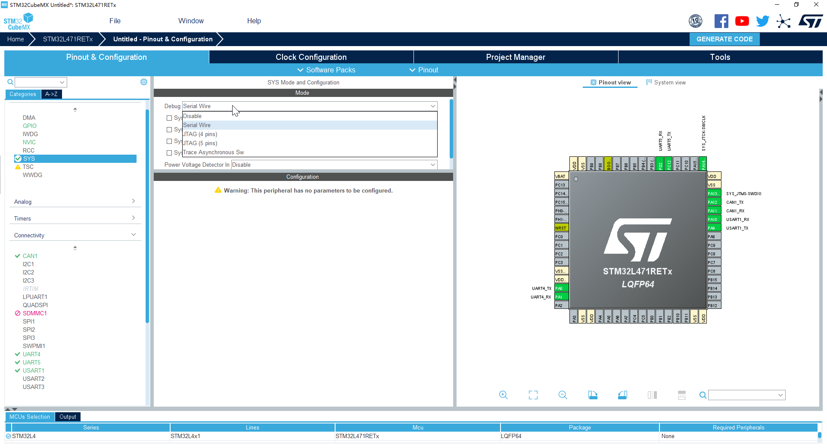Collapse the Connectivity category
Viewport: 827px width, 448px height.
pyautogui.click(x=75, y=235)
